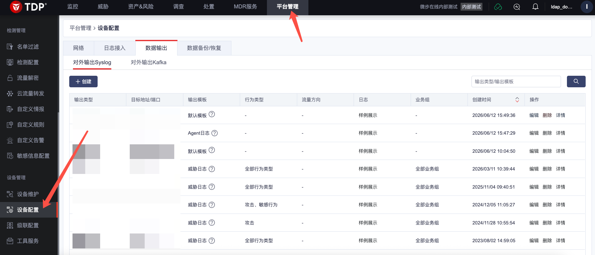Open 云流量转发 in the sidebar

click(30, 94)
